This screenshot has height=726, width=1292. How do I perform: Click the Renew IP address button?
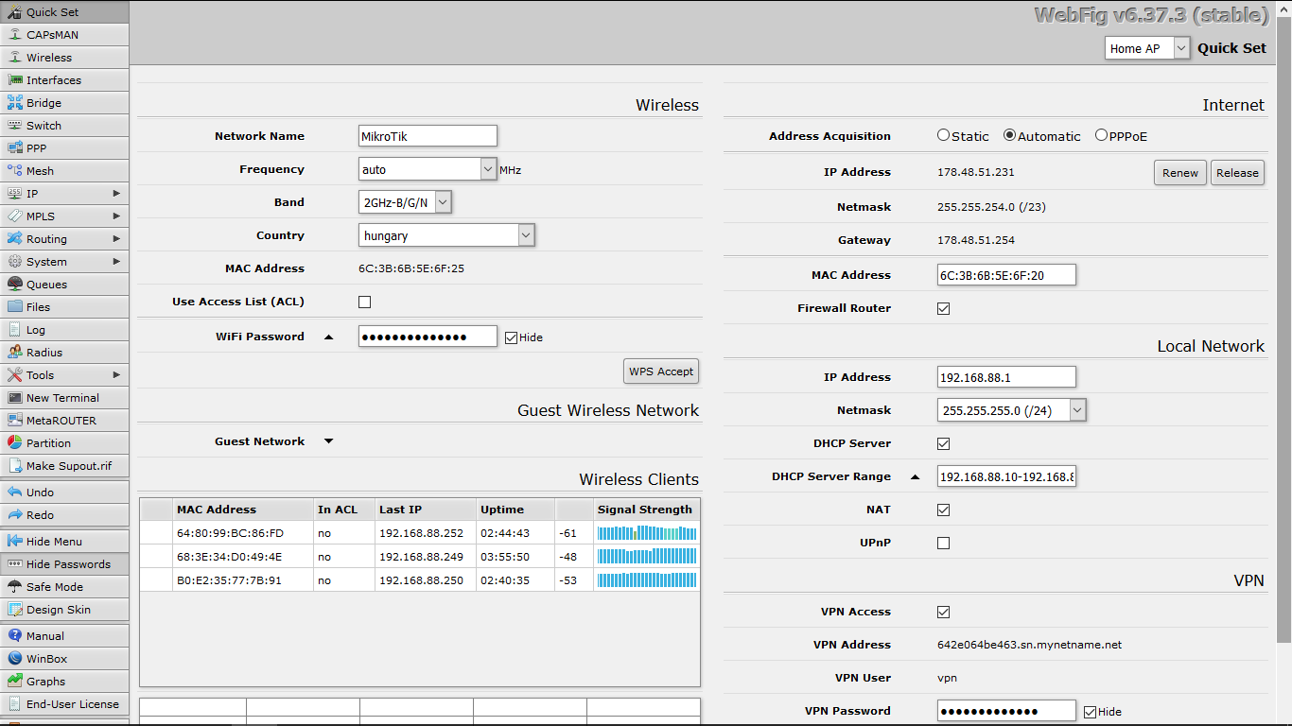pos(1179,173)
